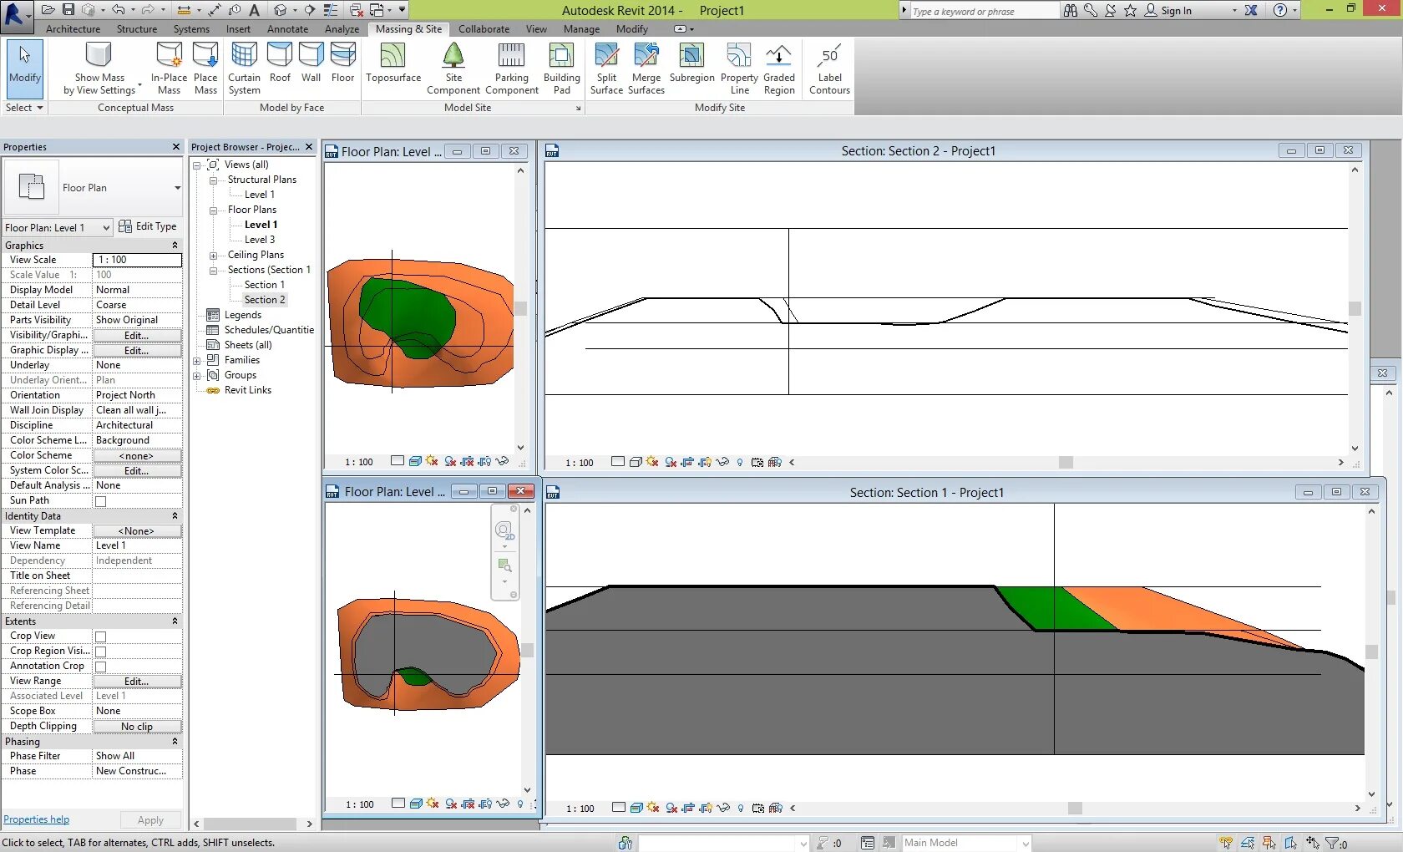
Task: Tick the Annotation Crop checkbox
Action: point(100,667)
